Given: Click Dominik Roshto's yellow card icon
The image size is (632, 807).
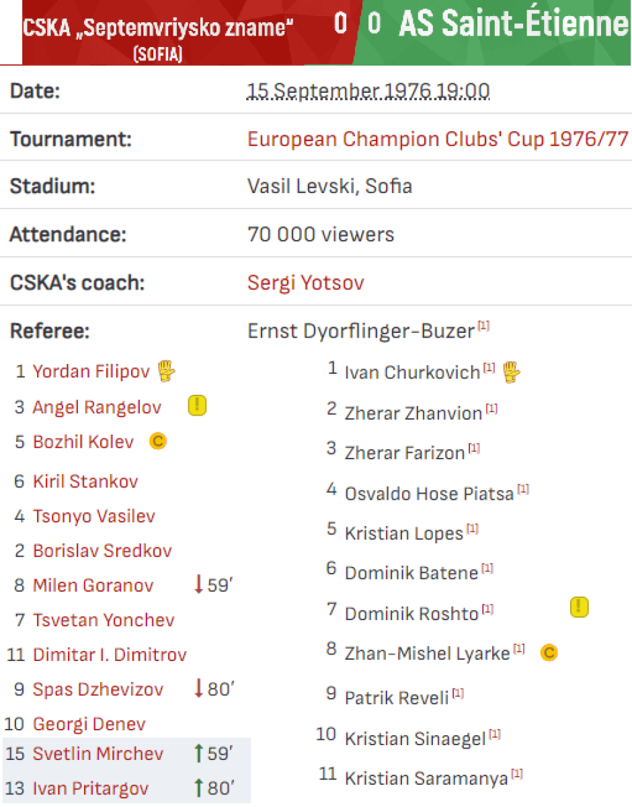Looking at the screenshot, I should (579, 607).
